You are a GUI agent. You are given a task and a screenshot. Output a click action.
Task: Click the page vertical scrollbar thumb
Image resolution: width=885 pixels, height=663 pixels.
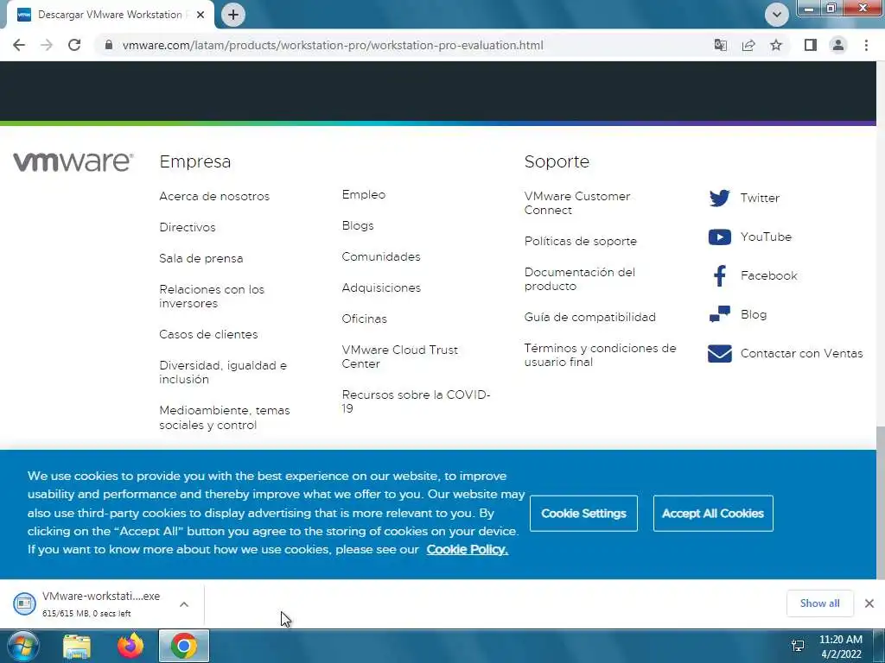(x=881, y=503)
